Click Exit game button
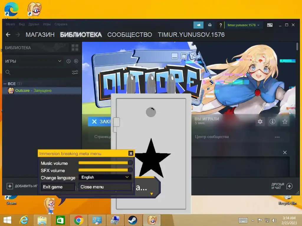302x226 pixels. pyautogui.click(x=58, y=187)
